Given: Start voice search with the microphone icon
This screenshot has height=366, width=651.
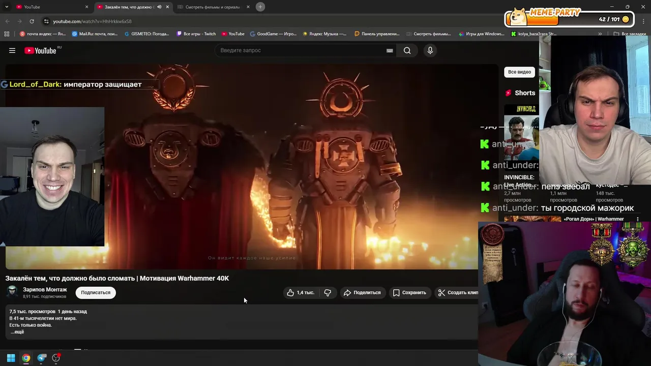Looking at the screenshot, I should [430, 50].
